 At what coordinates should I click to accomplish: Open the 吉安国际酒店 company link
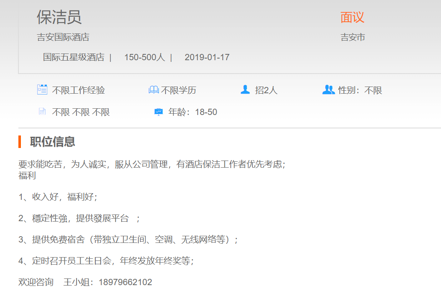(63, 37)
